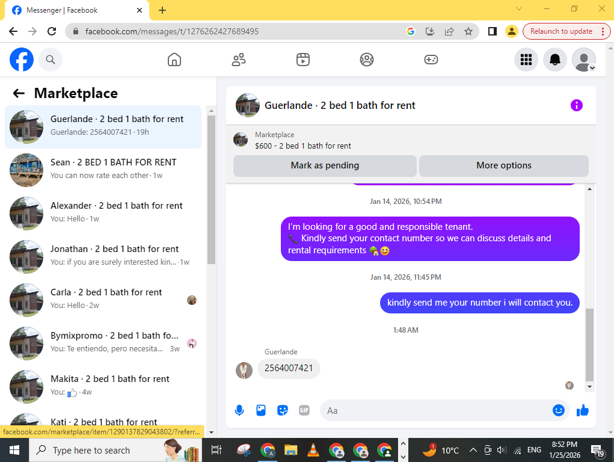Open the Windows notification center

point(598,451)
